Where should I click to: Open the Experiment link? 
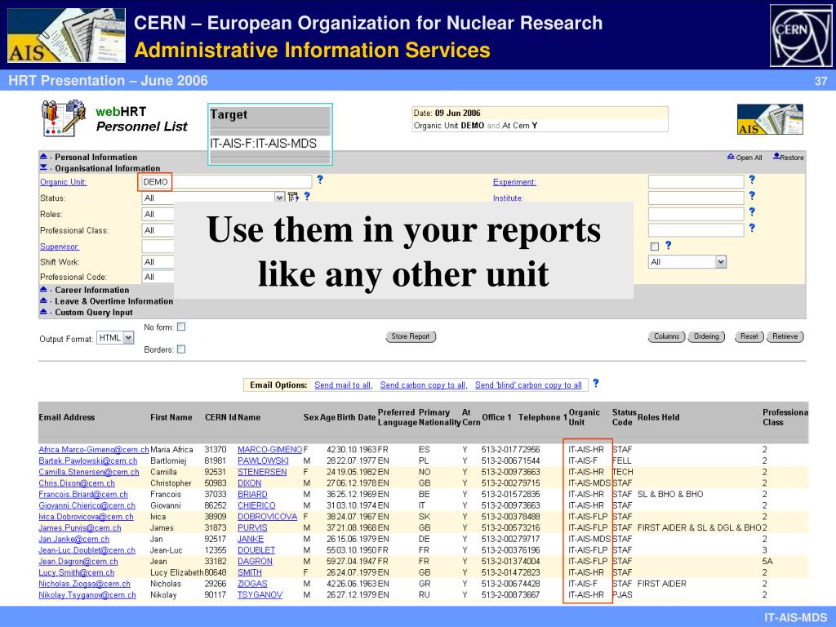click(x=514, y=182)
